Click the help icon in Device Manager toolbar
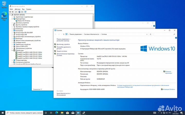Screen dimensions: 185x115 (x=19, y=12)
